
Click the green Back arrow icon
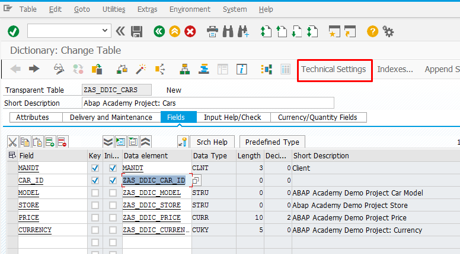[x=159, y=31]
